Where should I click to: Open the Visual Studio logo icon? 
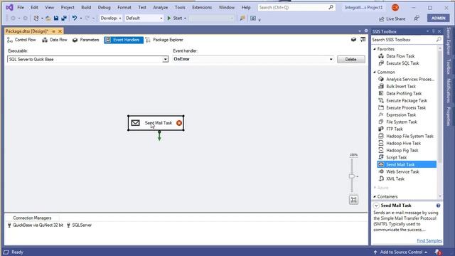[9, 7]
